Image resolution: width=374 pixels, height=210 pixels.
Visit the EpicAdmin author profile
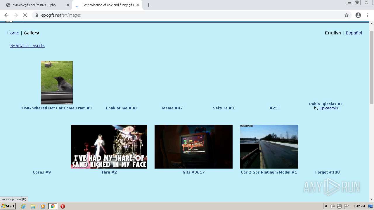click(x=329, y=108)
